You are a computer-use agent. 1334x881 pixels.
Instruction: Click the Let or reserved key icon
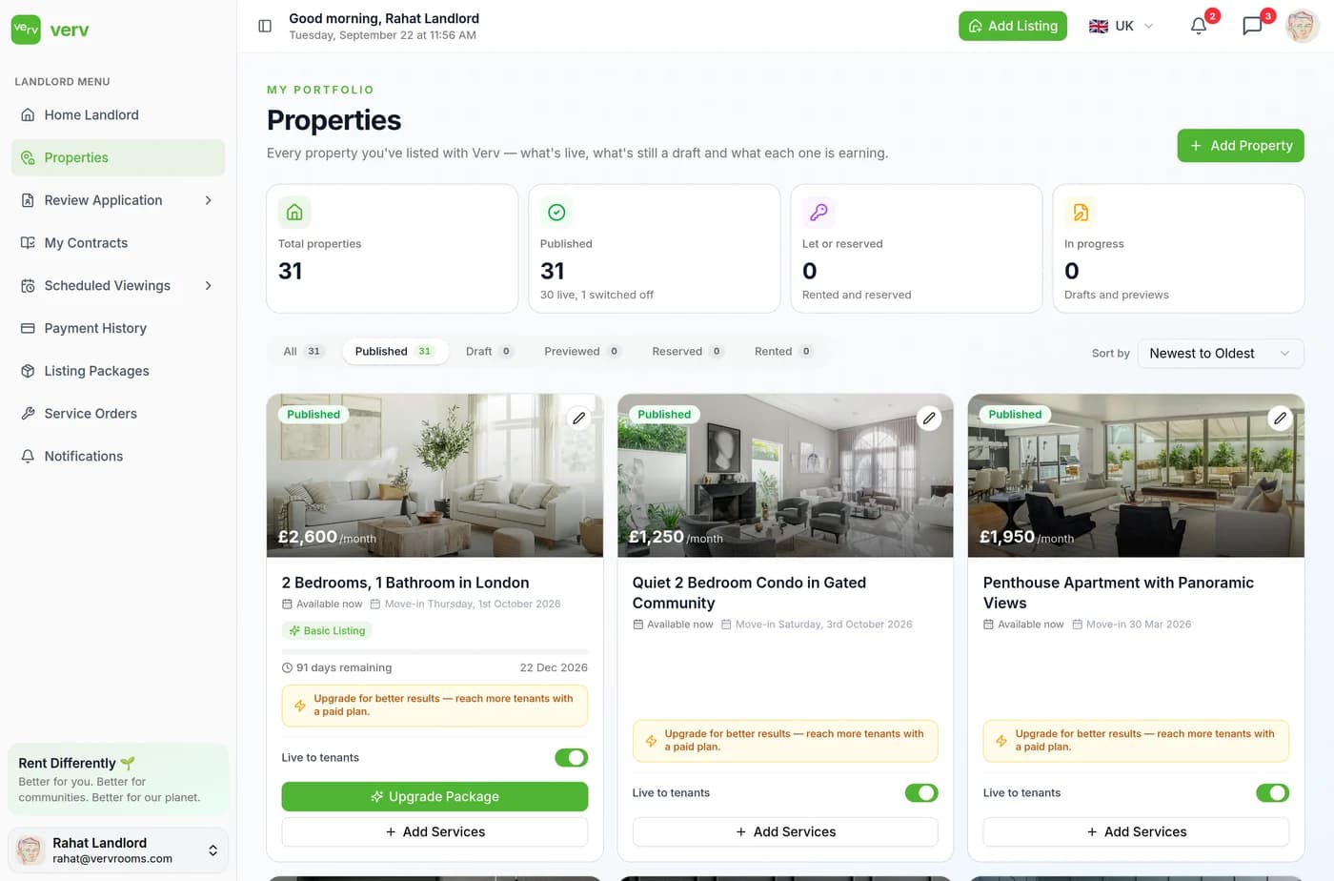coord(819,212)
